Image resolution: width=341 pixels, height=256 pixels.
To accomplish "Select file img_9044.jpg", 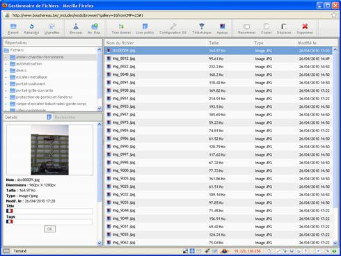I will pyautogui.click(x=218, y=211).
